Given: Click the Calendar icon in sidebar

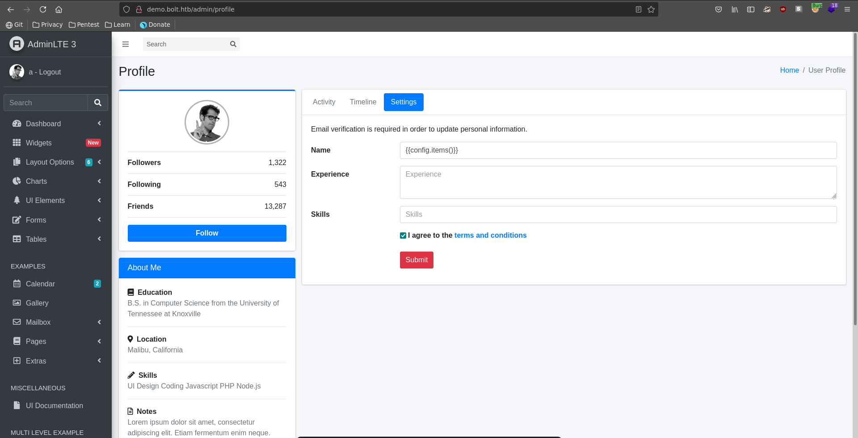Looking at the screenshot, I should [17, 284].
